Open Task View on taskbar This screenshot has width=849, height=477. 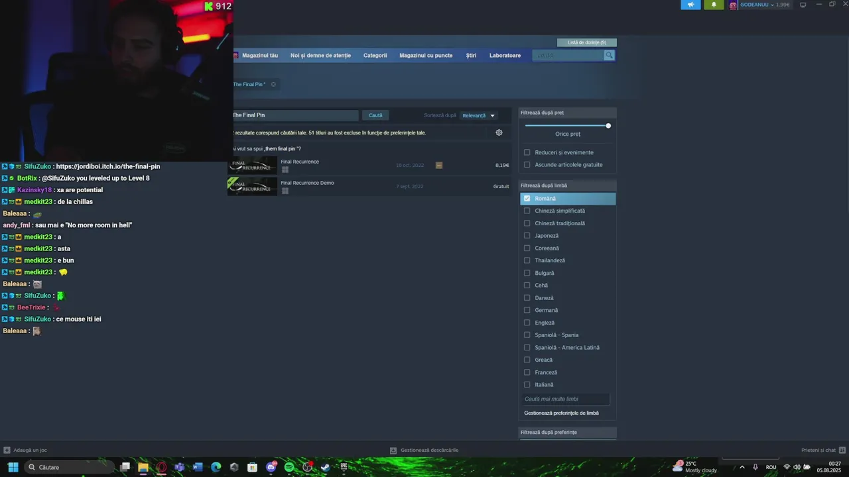(x=125, y=467)
